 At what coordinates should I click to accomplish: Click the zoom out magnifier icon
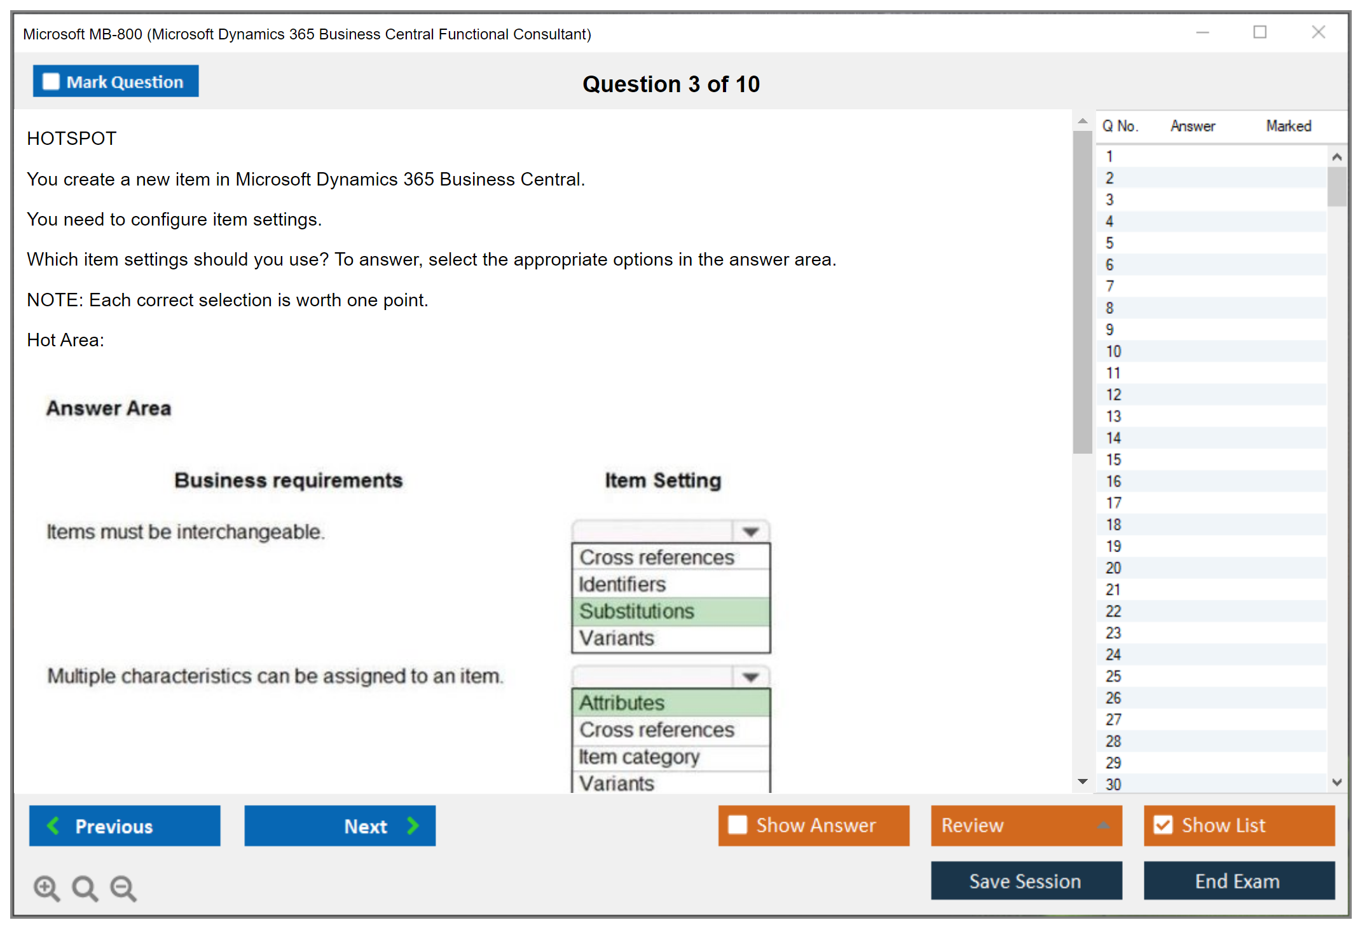pyautogui.click(x=123, y=888)
